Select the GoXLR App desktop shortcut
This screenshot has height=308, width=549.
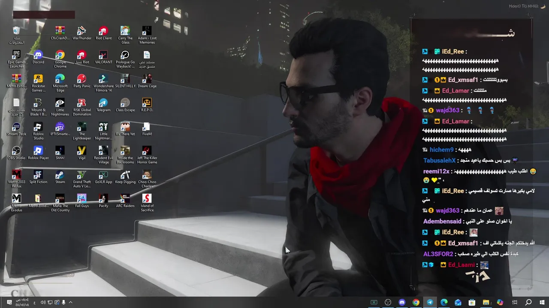click(103, 177)
